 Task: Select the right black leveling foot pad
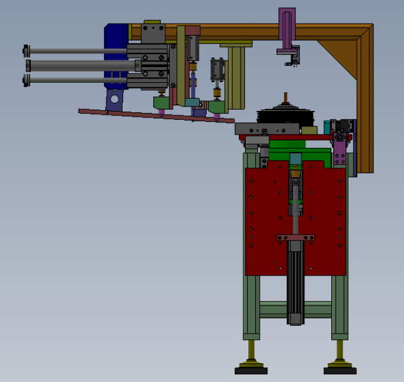(340, 371)
